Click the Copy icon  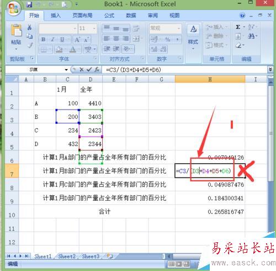29,36
